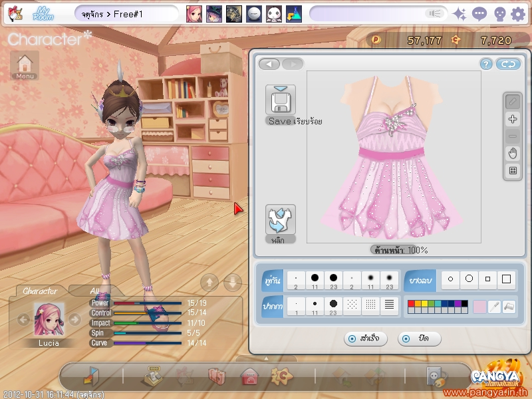Choose pen octagon size 23
The image size is (532, 399).
coord(334,306)
